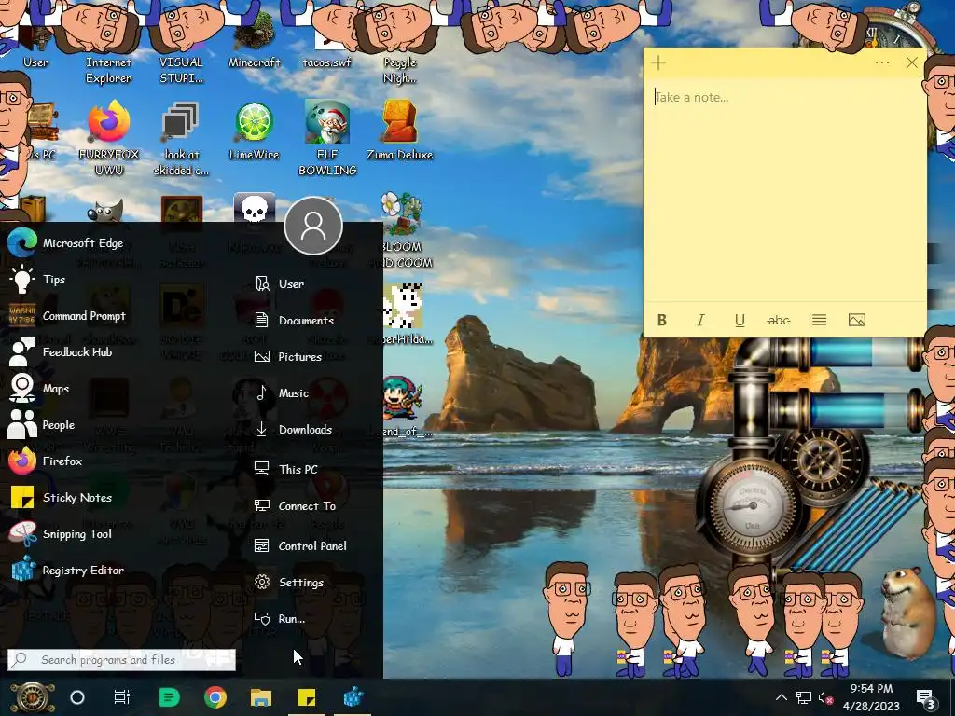Open the notification center icon
Image resolution: width=955 pixels, height=716 pixels.
[925, 699]
